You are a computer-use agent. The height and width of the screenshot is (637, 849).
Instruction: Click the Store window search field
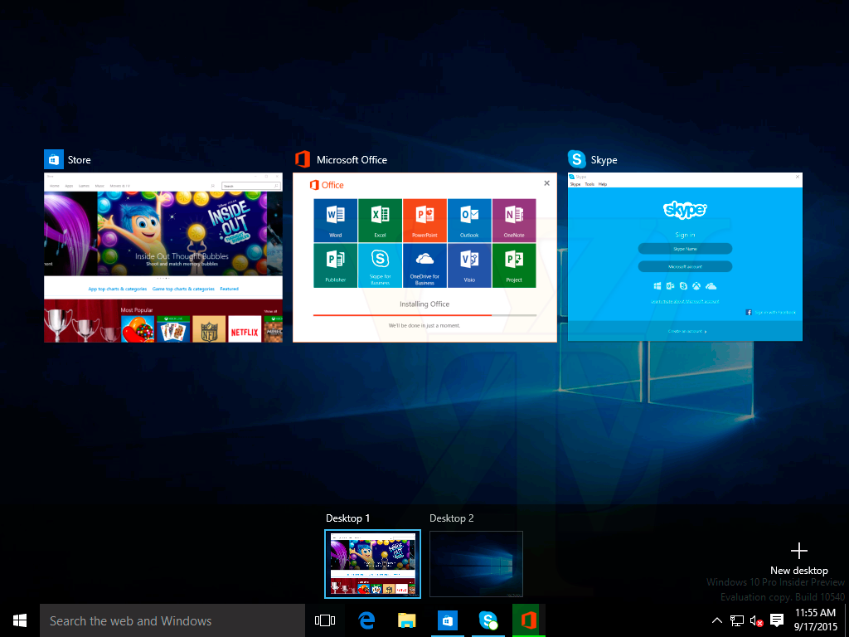tap(252, 186)
